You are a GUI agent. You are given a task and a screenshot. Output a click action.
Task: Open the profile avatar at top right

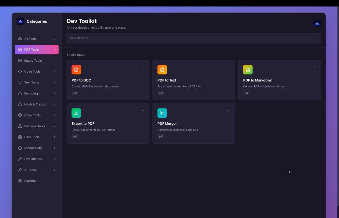point(317,23)
